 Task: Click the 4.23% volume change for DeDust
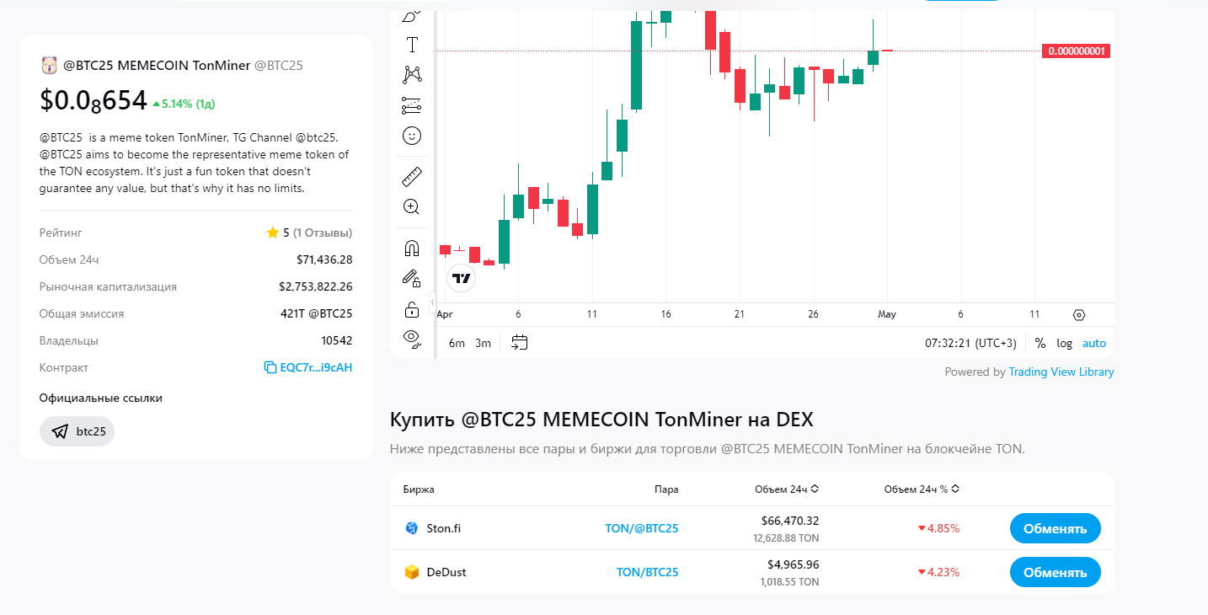pyautogui.click(x=938, y=572)
